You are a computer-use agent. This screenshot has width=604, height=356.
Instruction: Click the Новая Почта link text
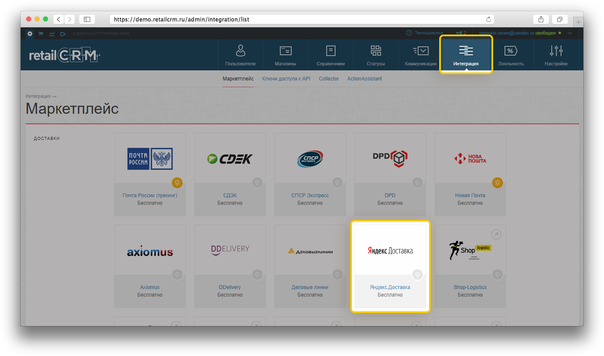470,195
